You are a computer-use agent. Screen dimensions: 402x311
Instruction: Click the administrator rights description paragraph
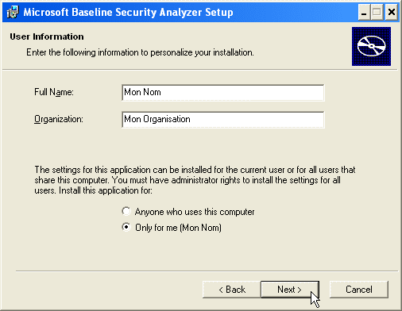pyautogui.click(x=195, y=180)
